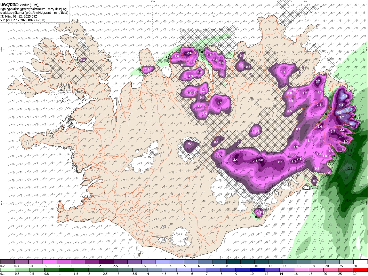Select the pale grey top-row swatch between 25 and 30
The image size is (368, 276).
(346, 262)
